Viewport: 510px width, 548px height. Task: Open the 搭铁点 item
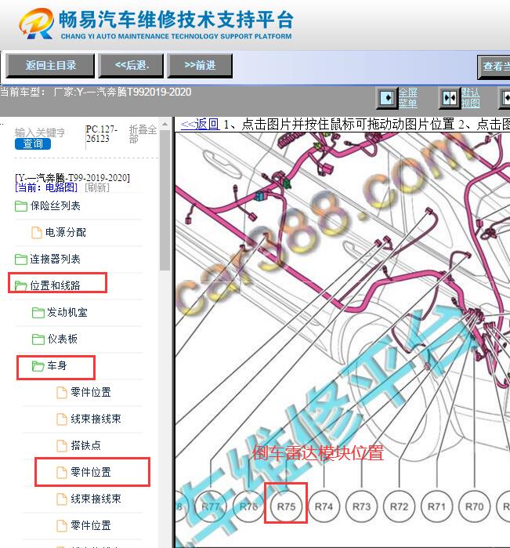[x=85, y=445]
